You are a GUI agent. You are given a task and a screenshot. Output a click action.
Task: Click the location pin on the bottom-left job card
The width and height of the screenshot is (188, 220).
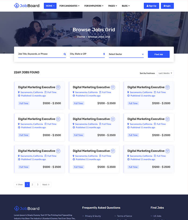[19, 156]
